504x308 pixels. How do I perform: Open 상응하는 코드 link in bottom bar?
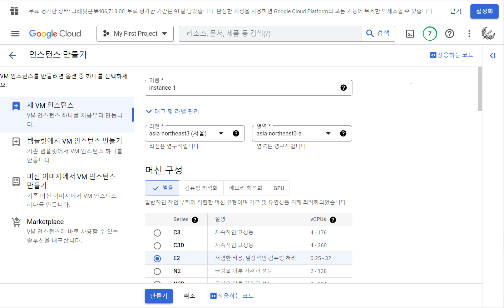tap(232, 296)
